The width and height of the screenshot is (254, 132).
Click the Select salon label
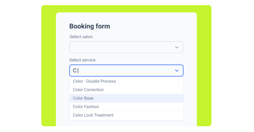click(81, 37)
